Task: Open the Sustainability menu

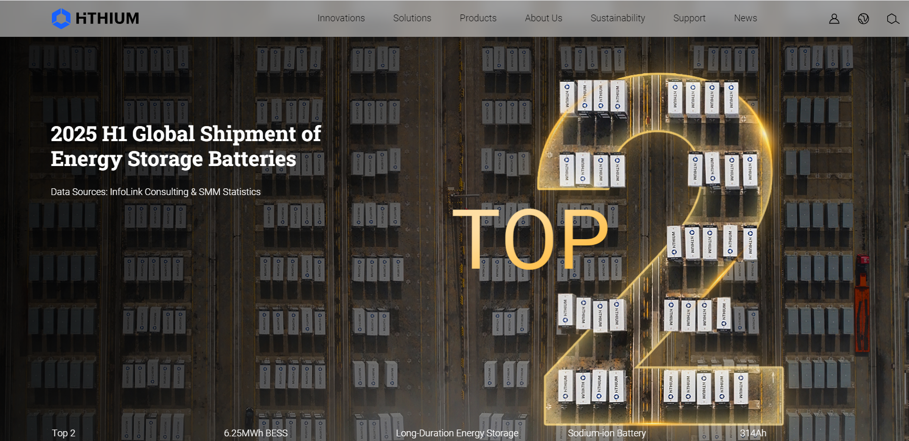Action: tap(617, 18)
